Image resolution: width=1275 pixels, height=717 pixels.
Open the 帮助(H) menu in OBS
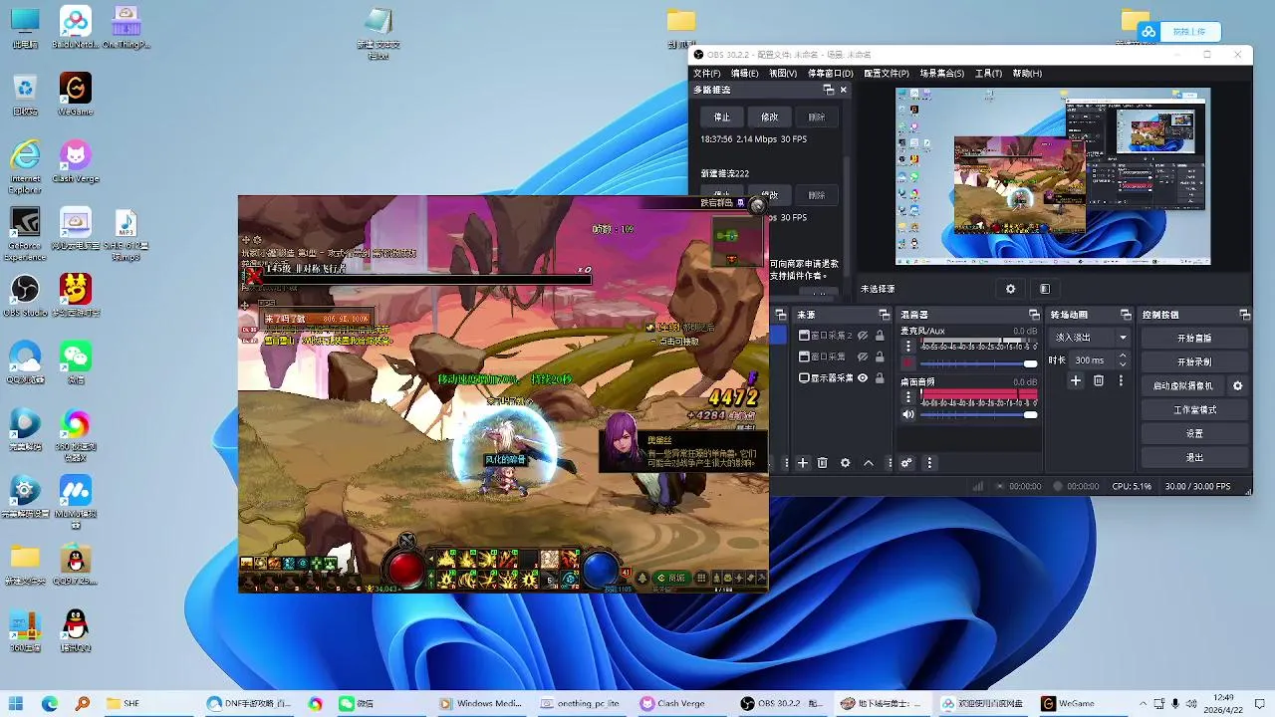coord(1027,73)
